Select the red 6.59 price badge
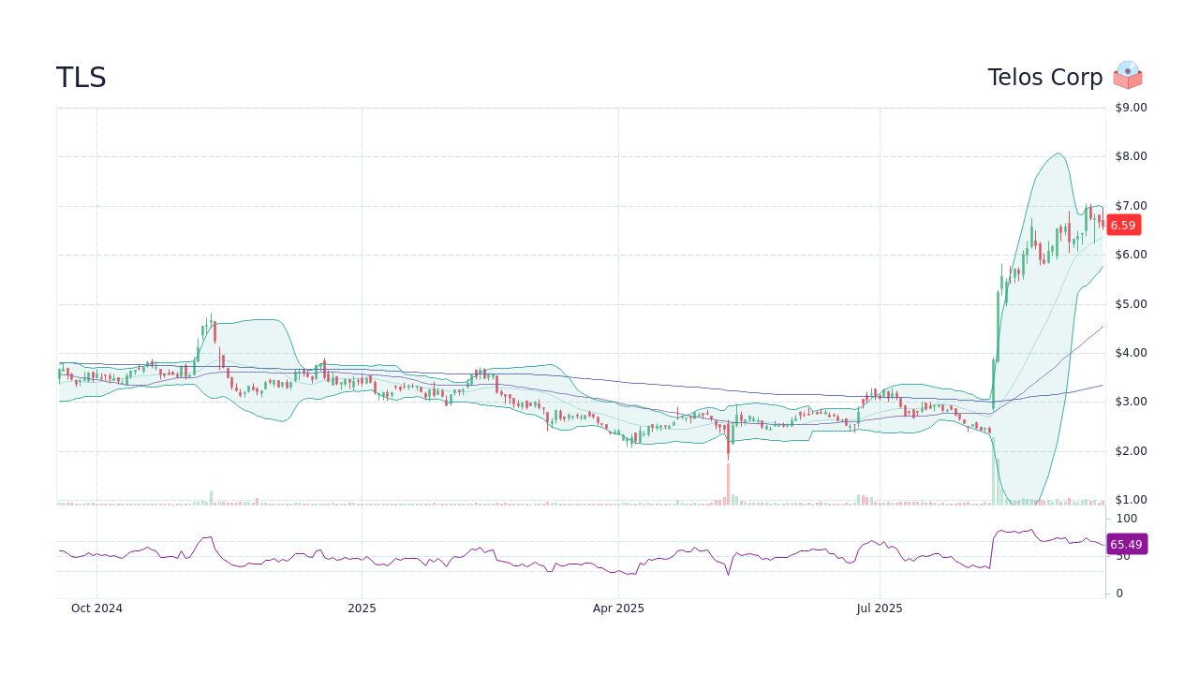1199x674 pixels. pos(1123,225)
